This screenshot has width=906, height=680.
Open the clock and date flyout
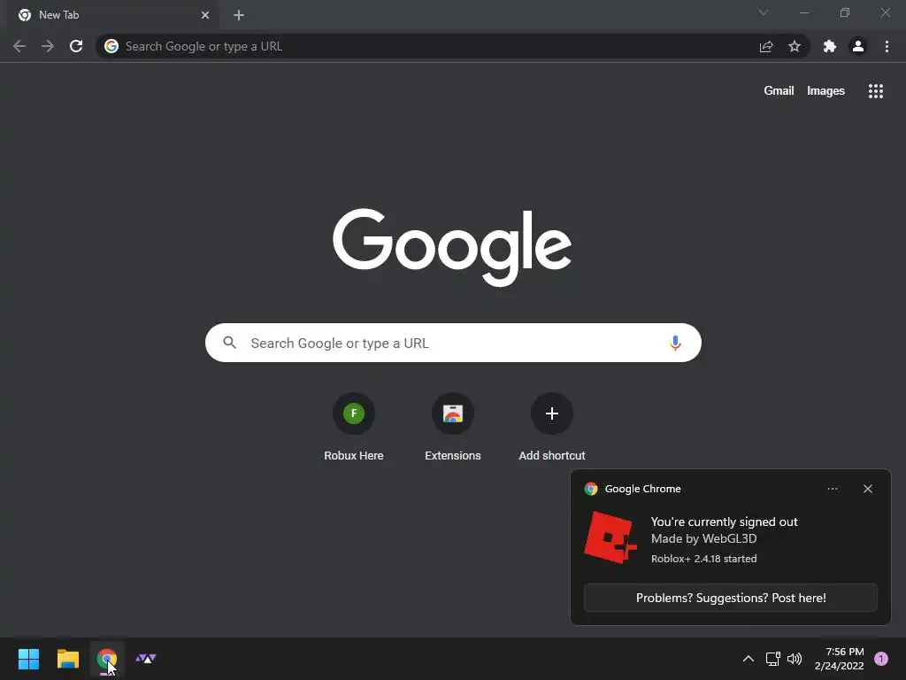coord(839,659)
